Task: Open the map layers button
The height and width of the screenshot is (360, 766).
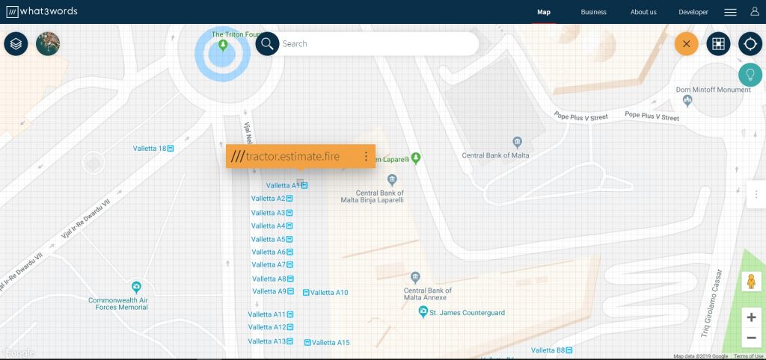Action: pos(16,44)
